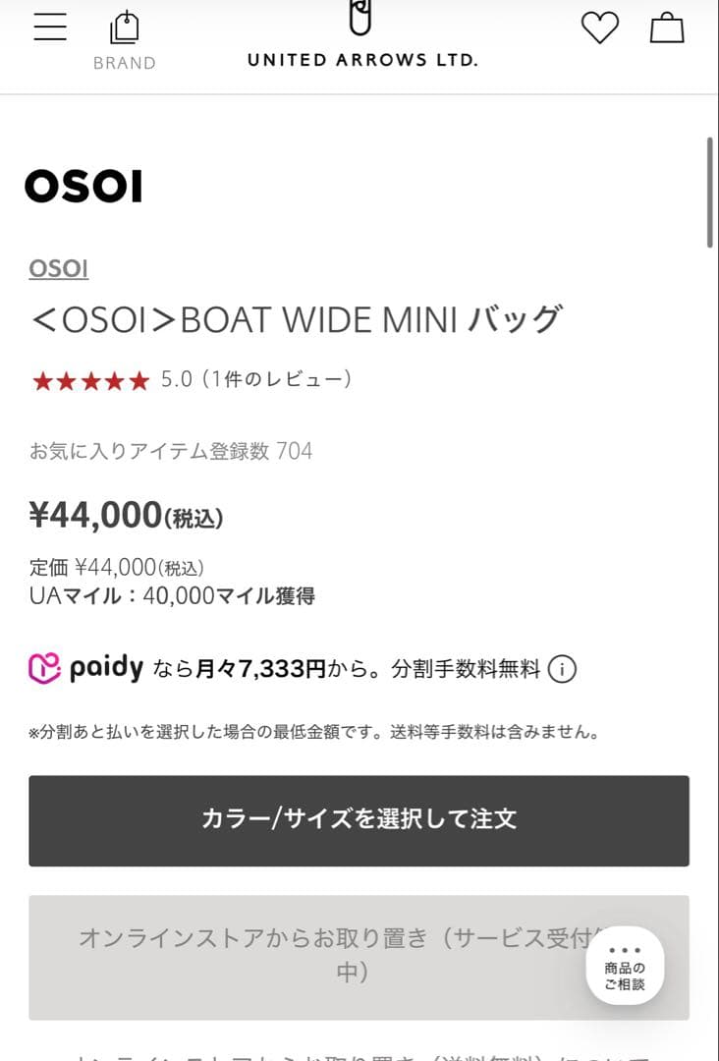Open the 商品のご相談 chat bubble
This screenshot has width=719, height=1061.
[x=626, y=967]
